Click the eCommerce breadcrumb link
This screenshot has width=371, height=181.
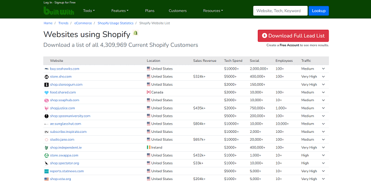click(83, 23)
